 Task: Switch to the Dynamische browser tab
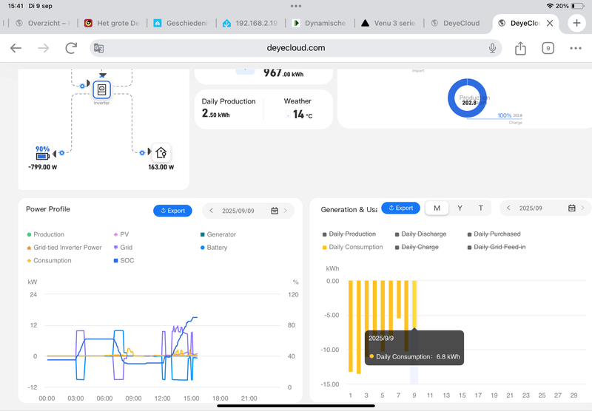(320, 23)
